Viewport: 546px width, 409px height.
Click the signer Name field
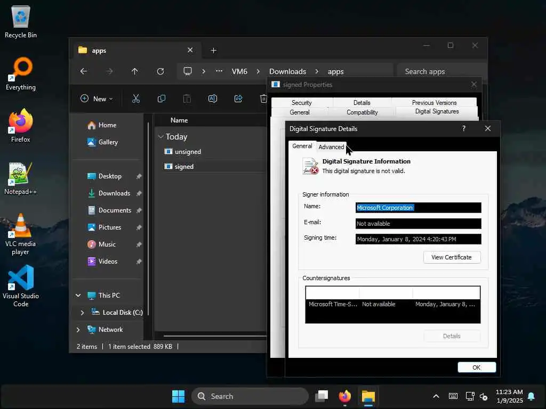tap(418, 208)
